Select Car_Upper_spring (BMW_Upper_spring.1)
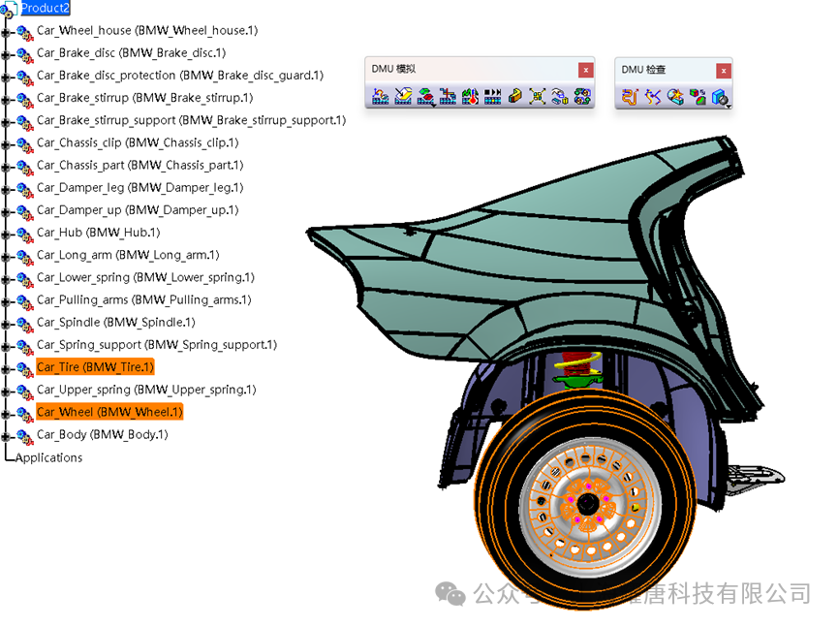This screenshot has height=627, width=838. tap(146, 390)
